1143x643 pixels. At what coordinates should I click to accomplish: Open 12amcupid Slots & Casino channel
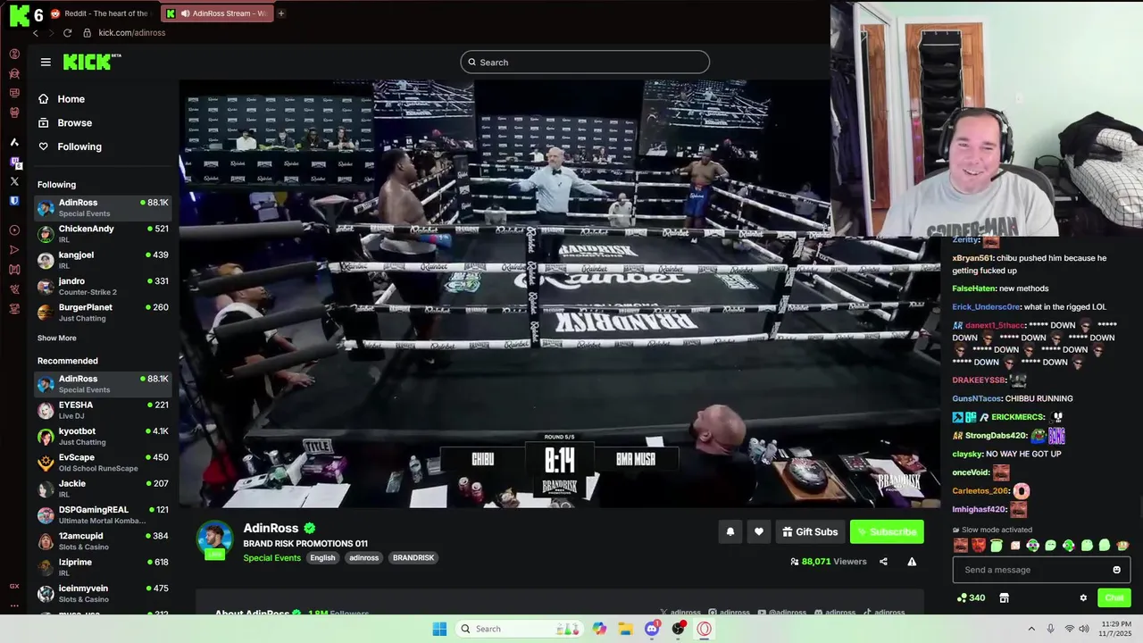(103, 541)
